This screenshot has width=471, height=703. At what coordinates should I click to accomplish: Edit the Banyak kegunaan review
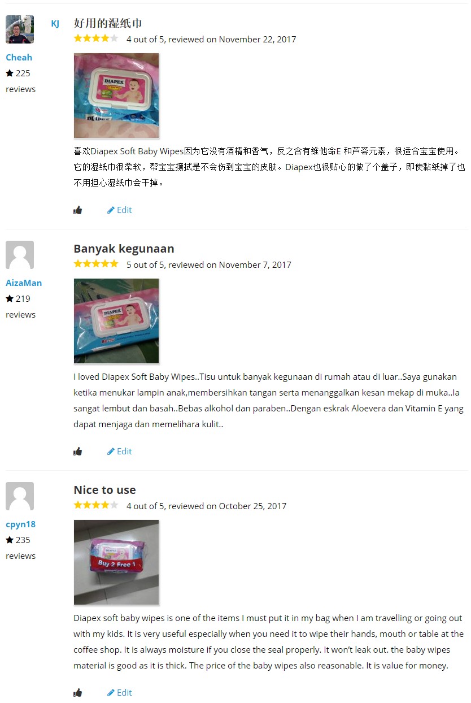[119, 452]
